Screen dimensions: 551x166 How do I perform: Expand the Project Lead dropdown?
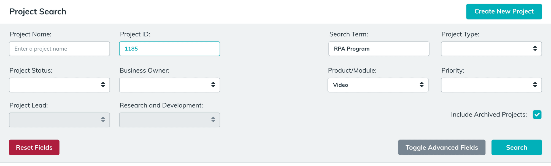click(x=59, y=120)
